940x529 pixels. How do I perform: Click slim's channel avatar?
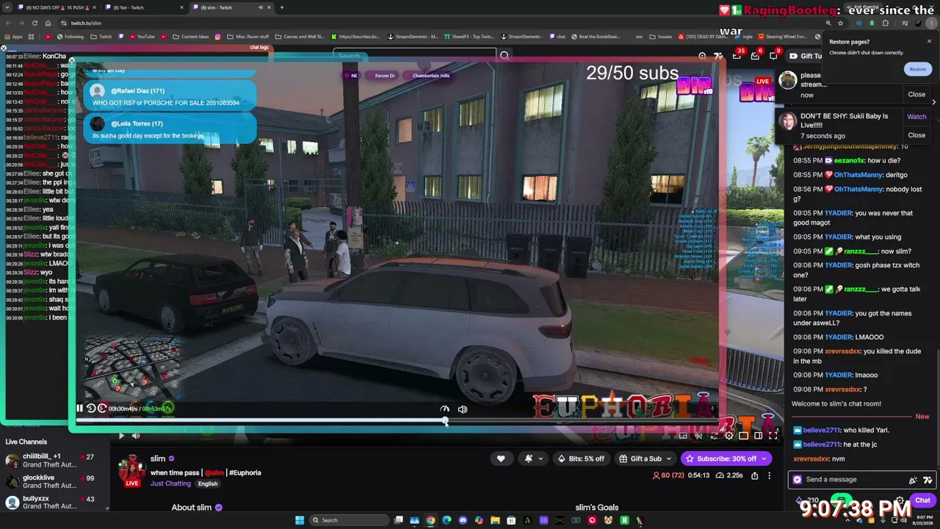click(132, 468)
